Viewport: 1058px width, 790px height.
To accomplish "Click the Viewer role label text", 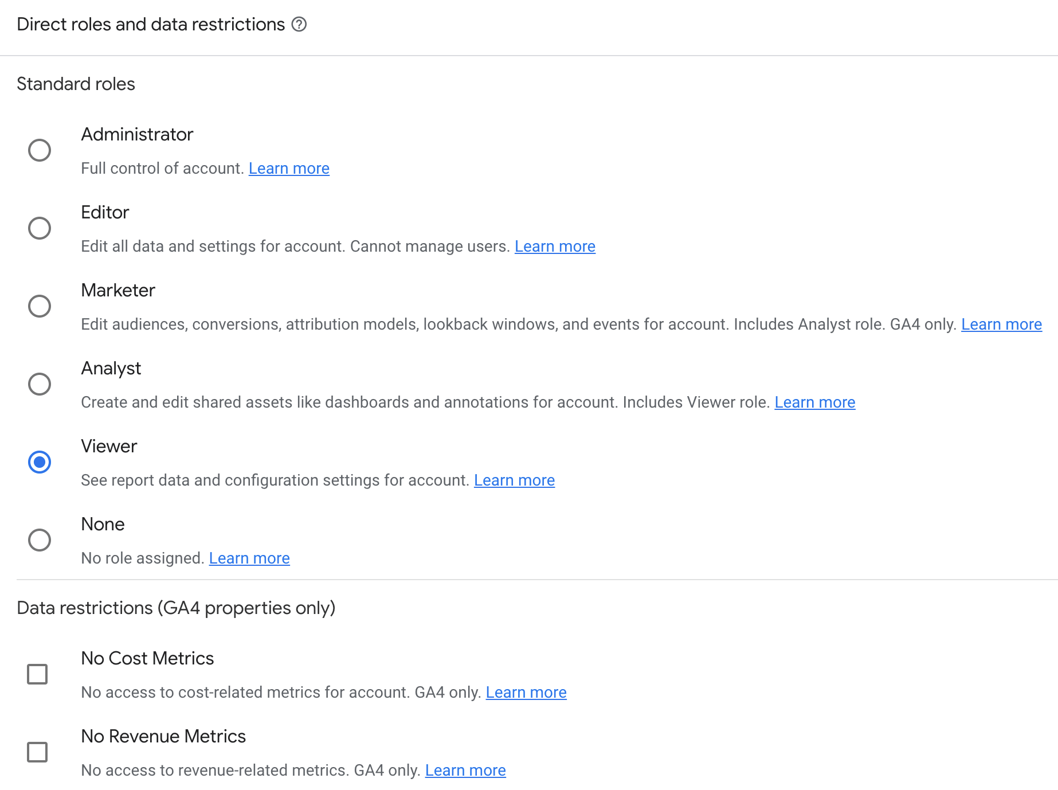I will tap(109, 446).
